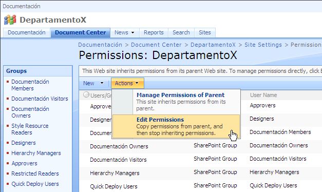Click the DepartamentoX site people icon
This screenshot has width=322, height=192.
point(10,20)
